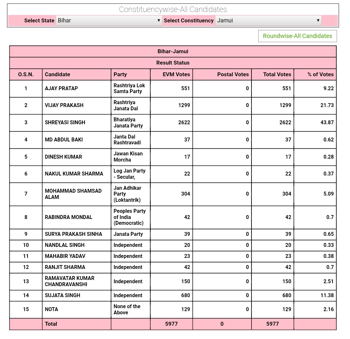The width and height of the screenshot is (350, 339).
Task: Click the Rashtriya Janata Dal party cell
Action: pyautogui.click(x=126, y=105)
